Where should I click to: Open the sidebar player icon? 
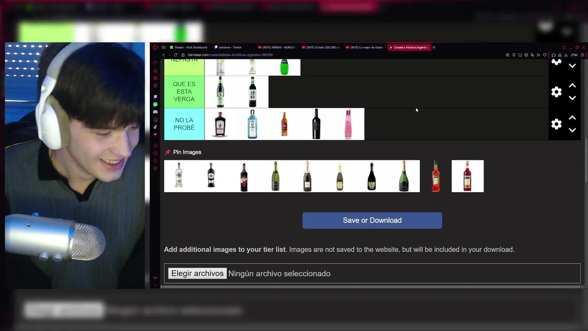(155, 146)
